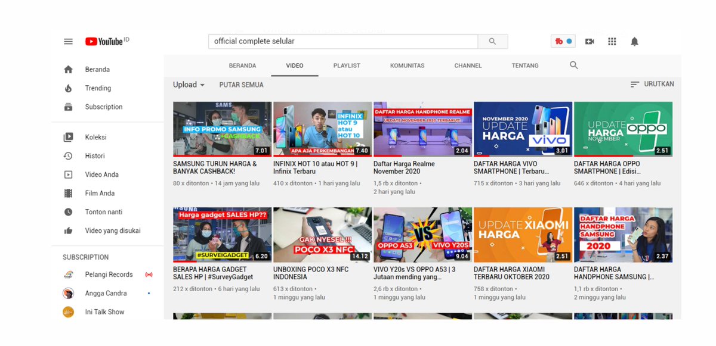Open Daftar Harga Realme thumbnail

(422, 129)
